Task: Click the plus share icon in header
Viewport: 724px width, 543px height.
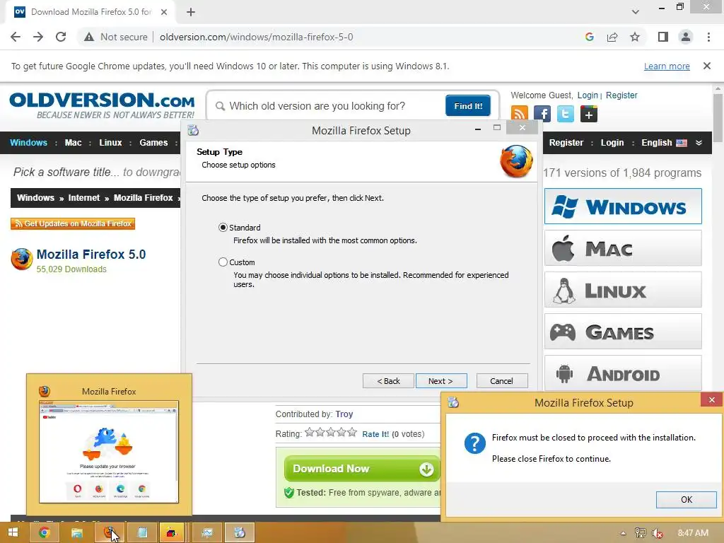Action: pyautogui.click(x=589, y=114)
